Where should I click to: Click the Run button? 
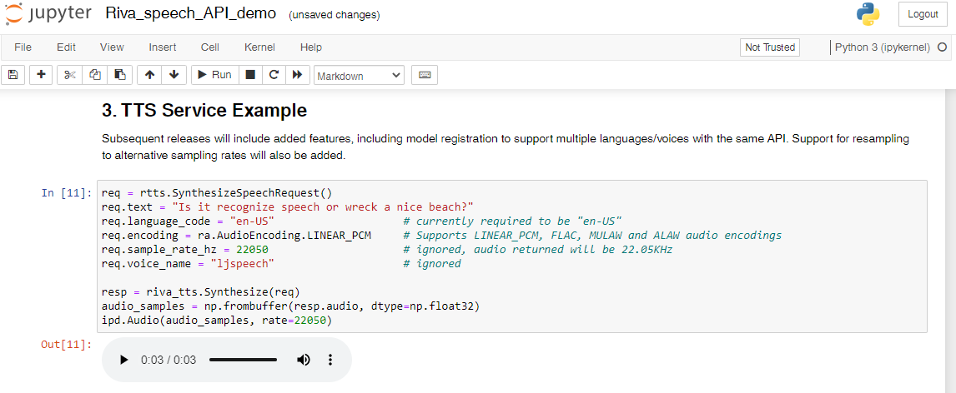(214, 75)
